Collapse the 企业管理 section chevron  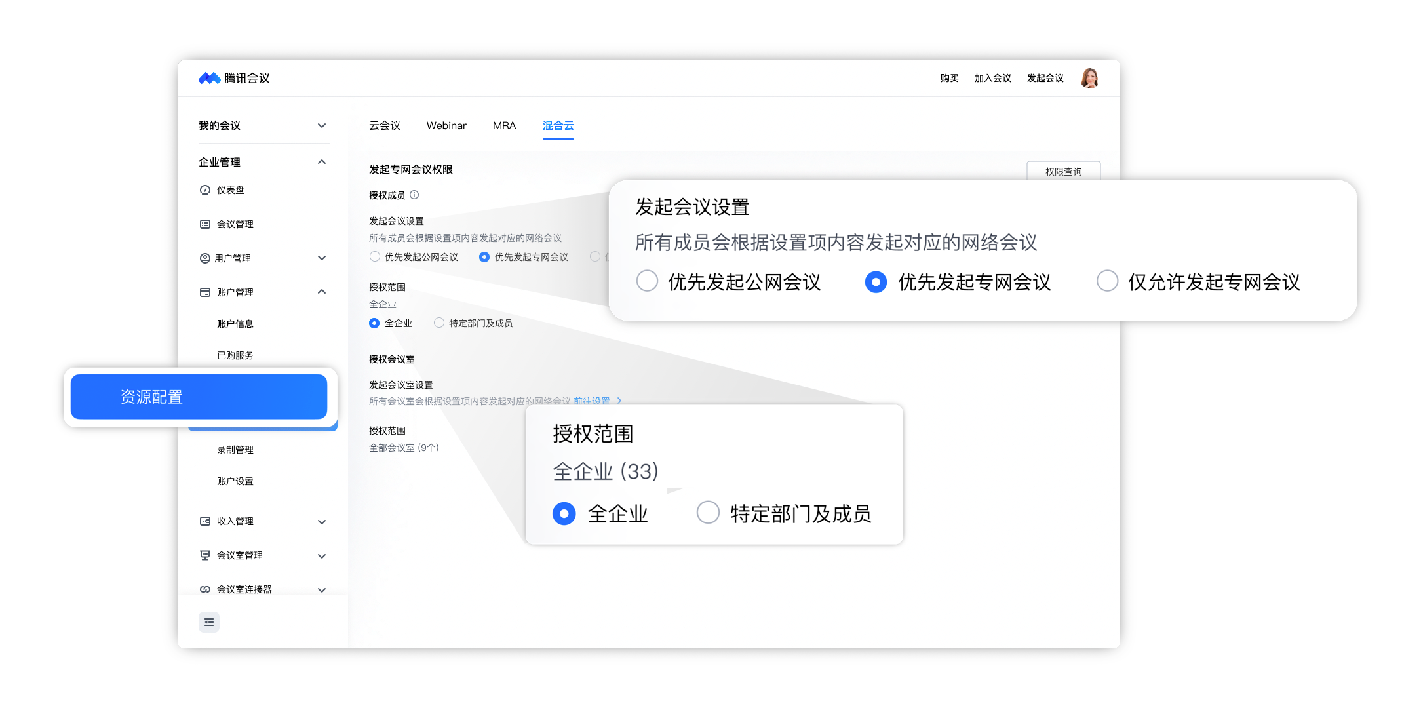[x=322, y=162]
